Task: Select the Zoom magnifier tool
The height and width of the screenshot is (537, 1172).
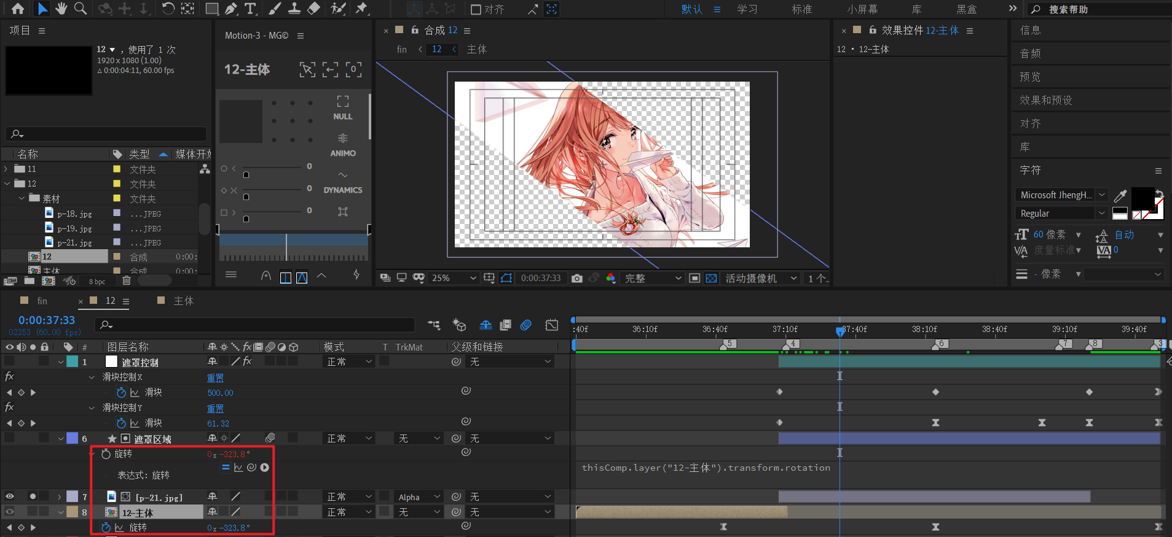Action: point(80,9)
